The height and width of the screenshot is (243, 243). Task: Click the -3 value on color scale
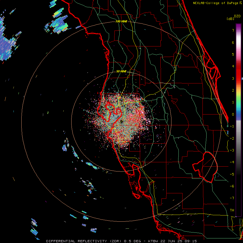tap(232, 150)
